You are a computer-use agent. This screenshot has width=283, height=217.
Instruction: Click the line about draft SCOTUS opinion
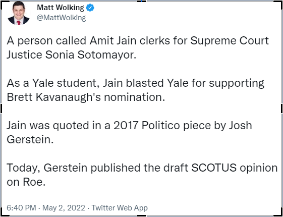click(142, 175)
